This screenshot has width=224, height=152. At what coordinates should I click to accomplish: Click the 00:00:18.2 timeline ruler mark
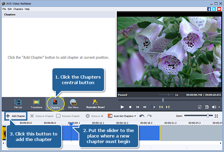click(x=146, y=123)
